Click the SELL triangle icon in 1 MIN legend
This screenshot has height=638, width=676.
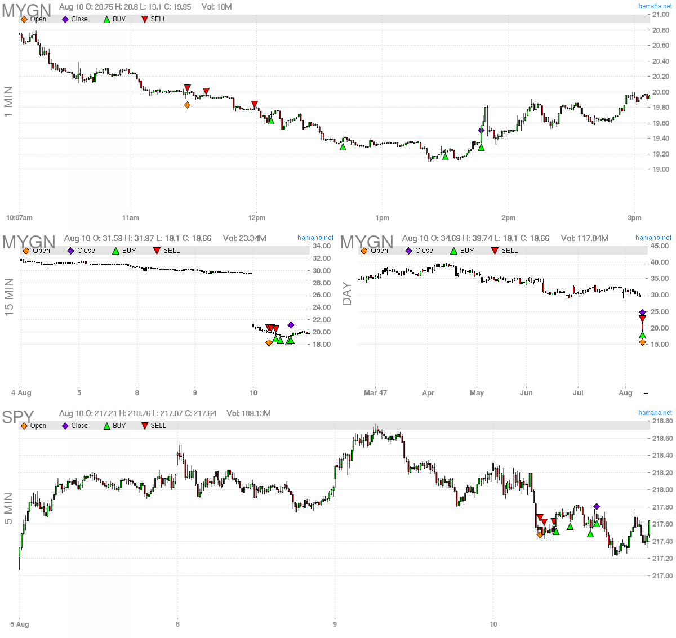145,19
